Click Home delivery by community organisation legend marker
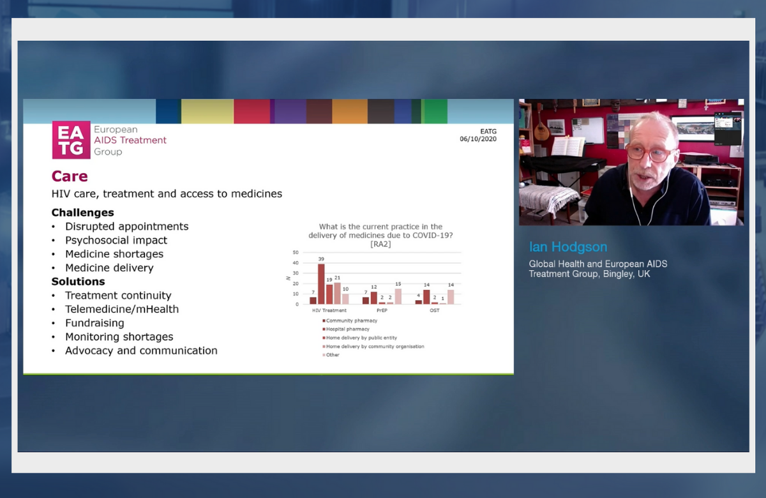 point(324,347)
